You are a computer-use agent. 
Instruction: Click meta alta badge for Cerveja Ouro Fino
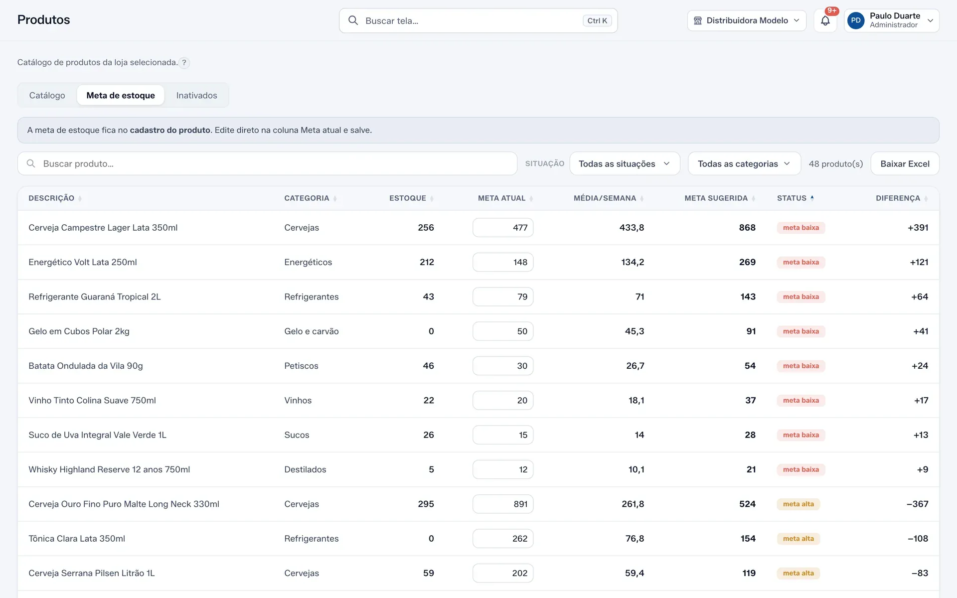798,504
